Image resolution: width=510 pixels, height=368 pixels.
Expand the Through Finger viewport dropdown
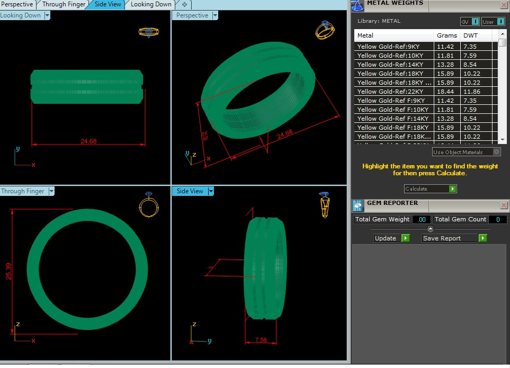[51, 191]
